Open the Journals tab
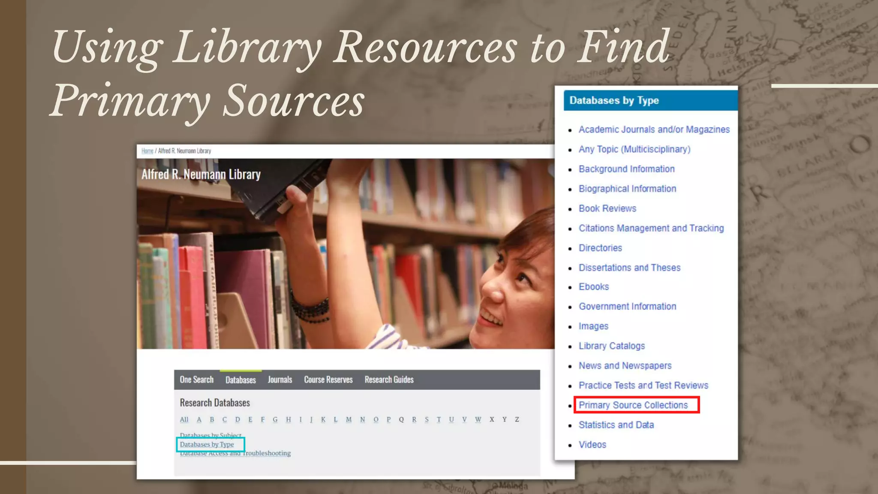This screenshot has width=878, height=494. click(280, 380)
